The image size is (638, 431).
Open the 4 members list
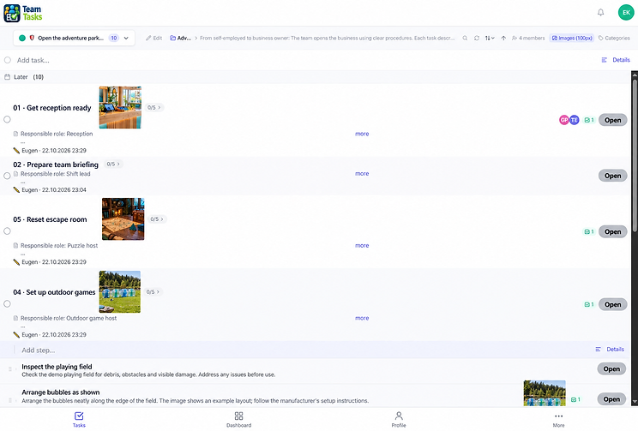pos(528,39)
